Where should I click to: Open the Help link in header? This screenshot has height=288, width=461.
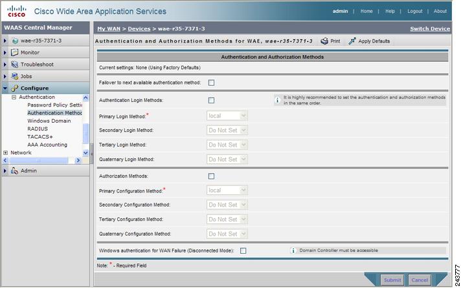[390, 11]
